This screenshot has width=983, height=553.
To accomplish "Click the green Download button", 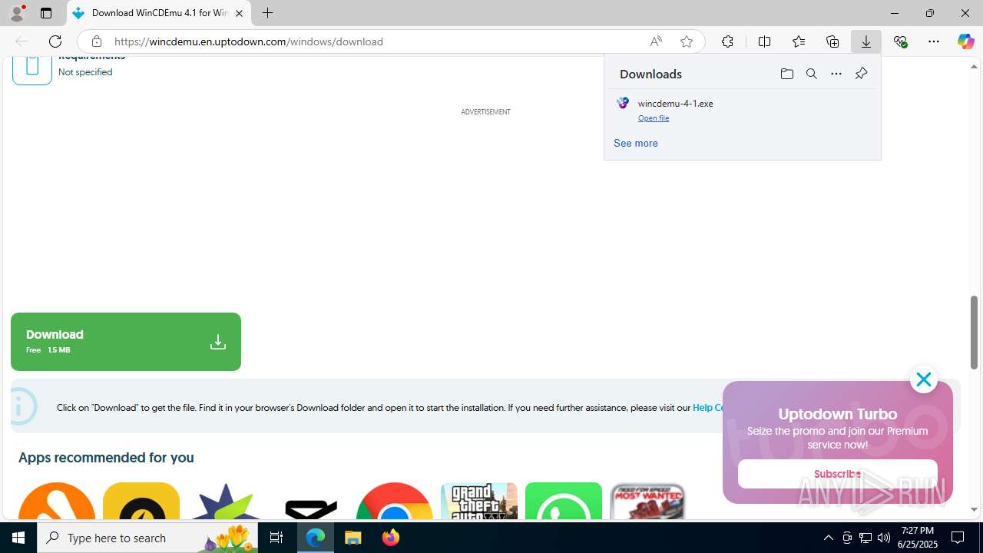I will click(126, 342).
